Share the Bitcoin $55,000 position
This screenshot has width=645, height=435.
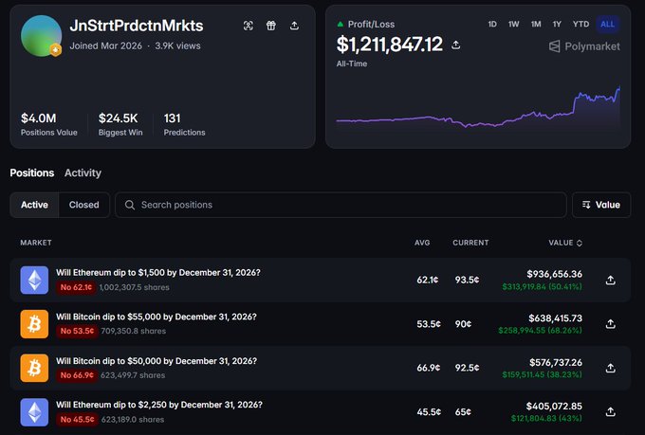tap(611, 324)
